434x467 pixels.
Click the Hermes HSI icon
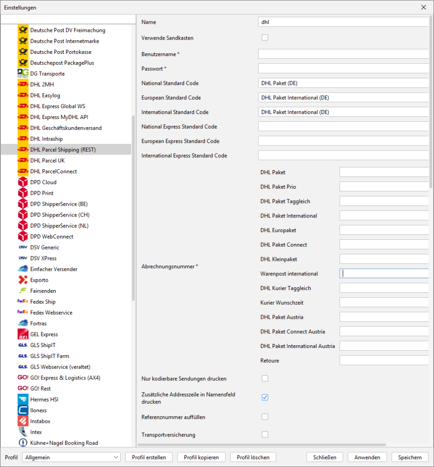coord(23,400)
